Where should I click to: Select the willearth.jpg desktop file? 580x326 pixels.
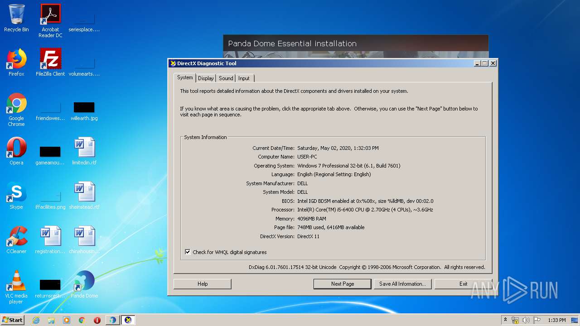84,111
